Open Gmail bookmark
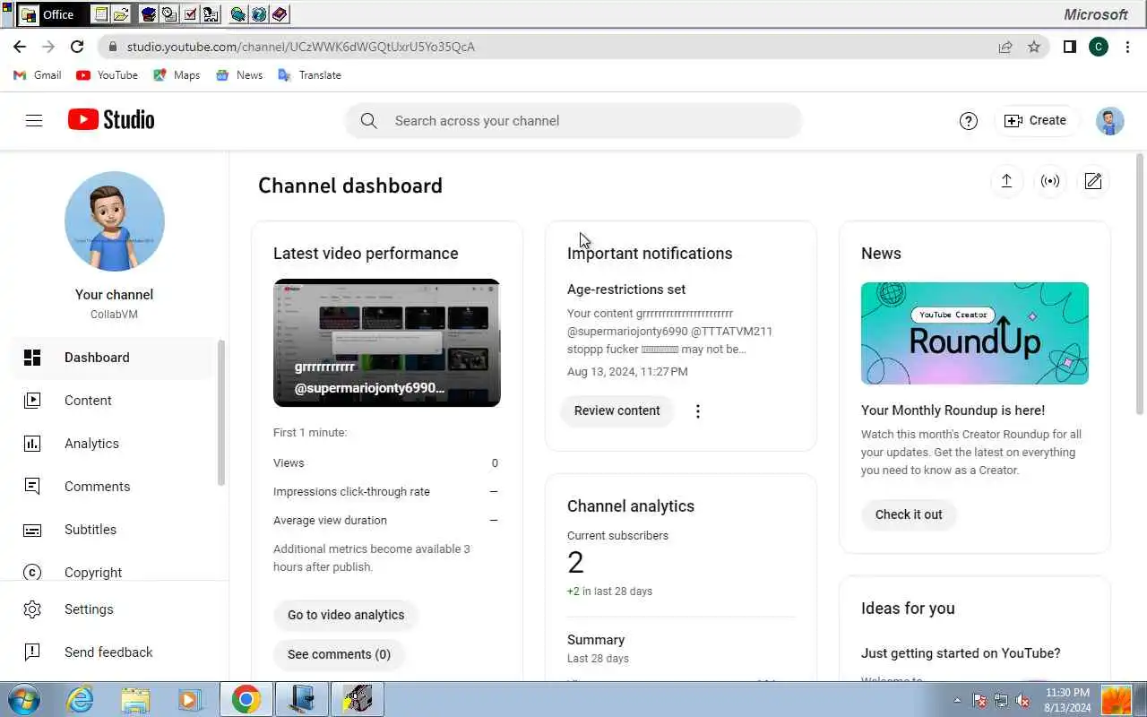1147x717 pixels. 38,75
